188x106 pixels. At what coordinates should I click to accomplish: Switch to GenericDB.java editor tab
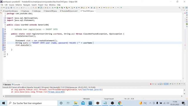tap(50, 11)
